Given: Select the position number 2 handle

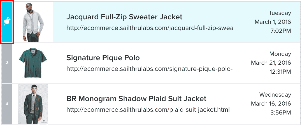Looking at the screenshot, I should pos(7,62).
